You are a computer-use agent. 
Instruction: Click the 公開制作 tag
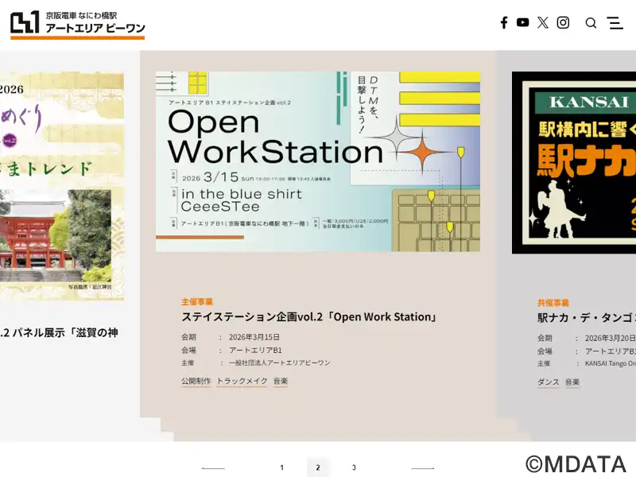tap(196, 382)
